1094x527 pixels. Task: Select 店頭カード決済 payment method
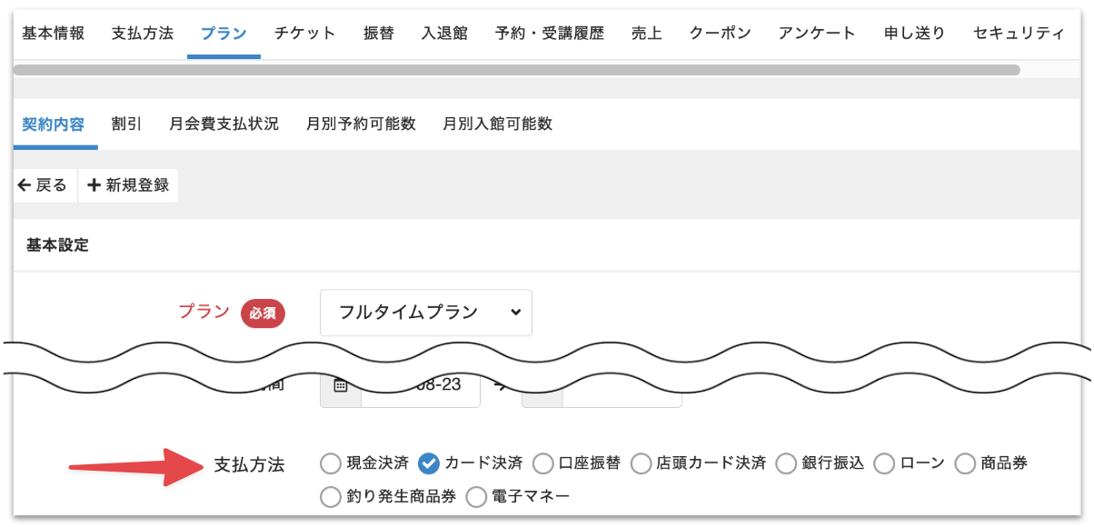point(644,463)
